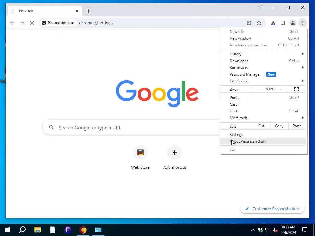Open File Explorer from taskbar
Viewport: 315px width, 236px height.
tap(38, 230)
